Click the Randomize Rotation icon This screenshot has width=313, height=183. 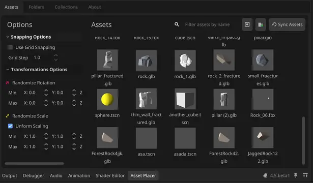click(8, 83)
